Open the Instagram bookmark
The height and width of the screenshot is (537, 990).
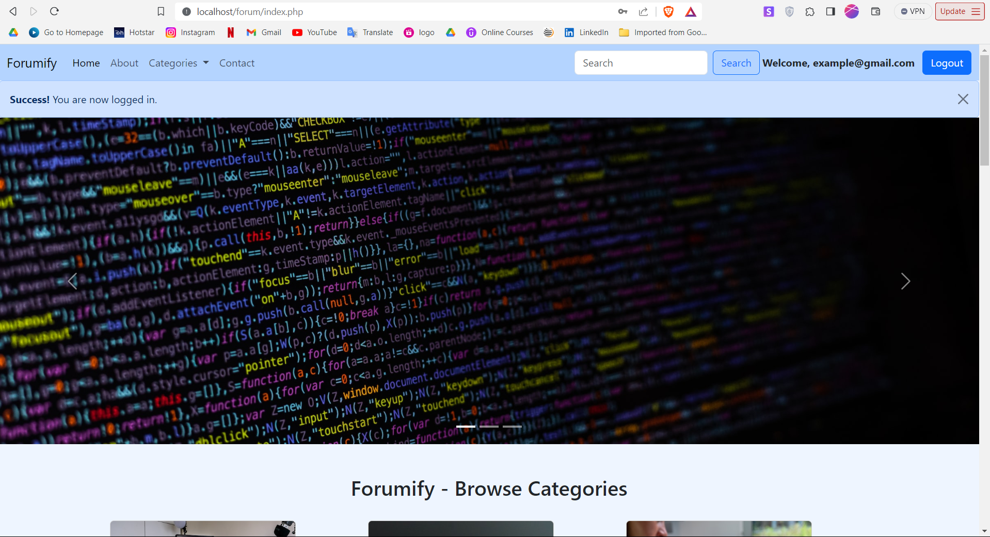click(190, 32)
